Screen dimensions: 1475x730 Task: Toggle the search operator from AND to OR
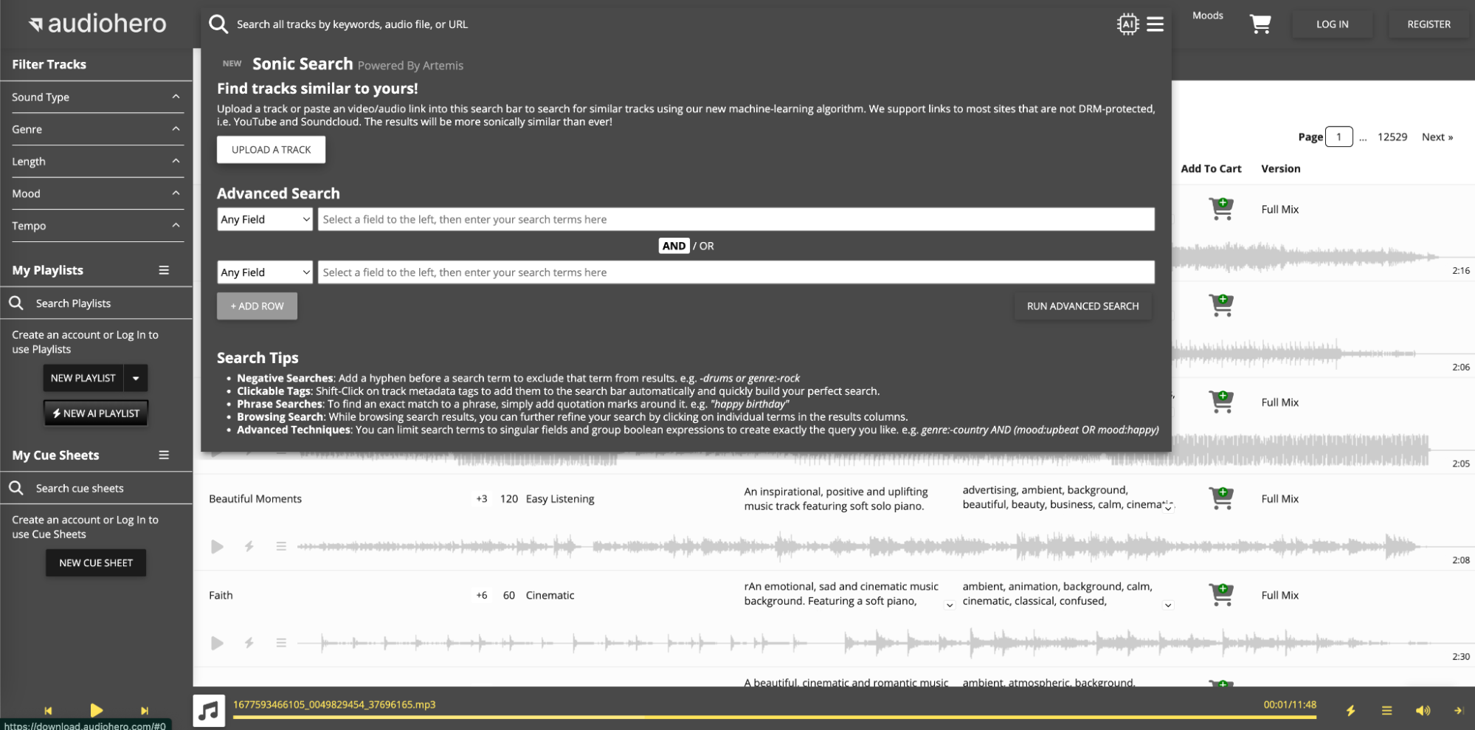point(706,245)
